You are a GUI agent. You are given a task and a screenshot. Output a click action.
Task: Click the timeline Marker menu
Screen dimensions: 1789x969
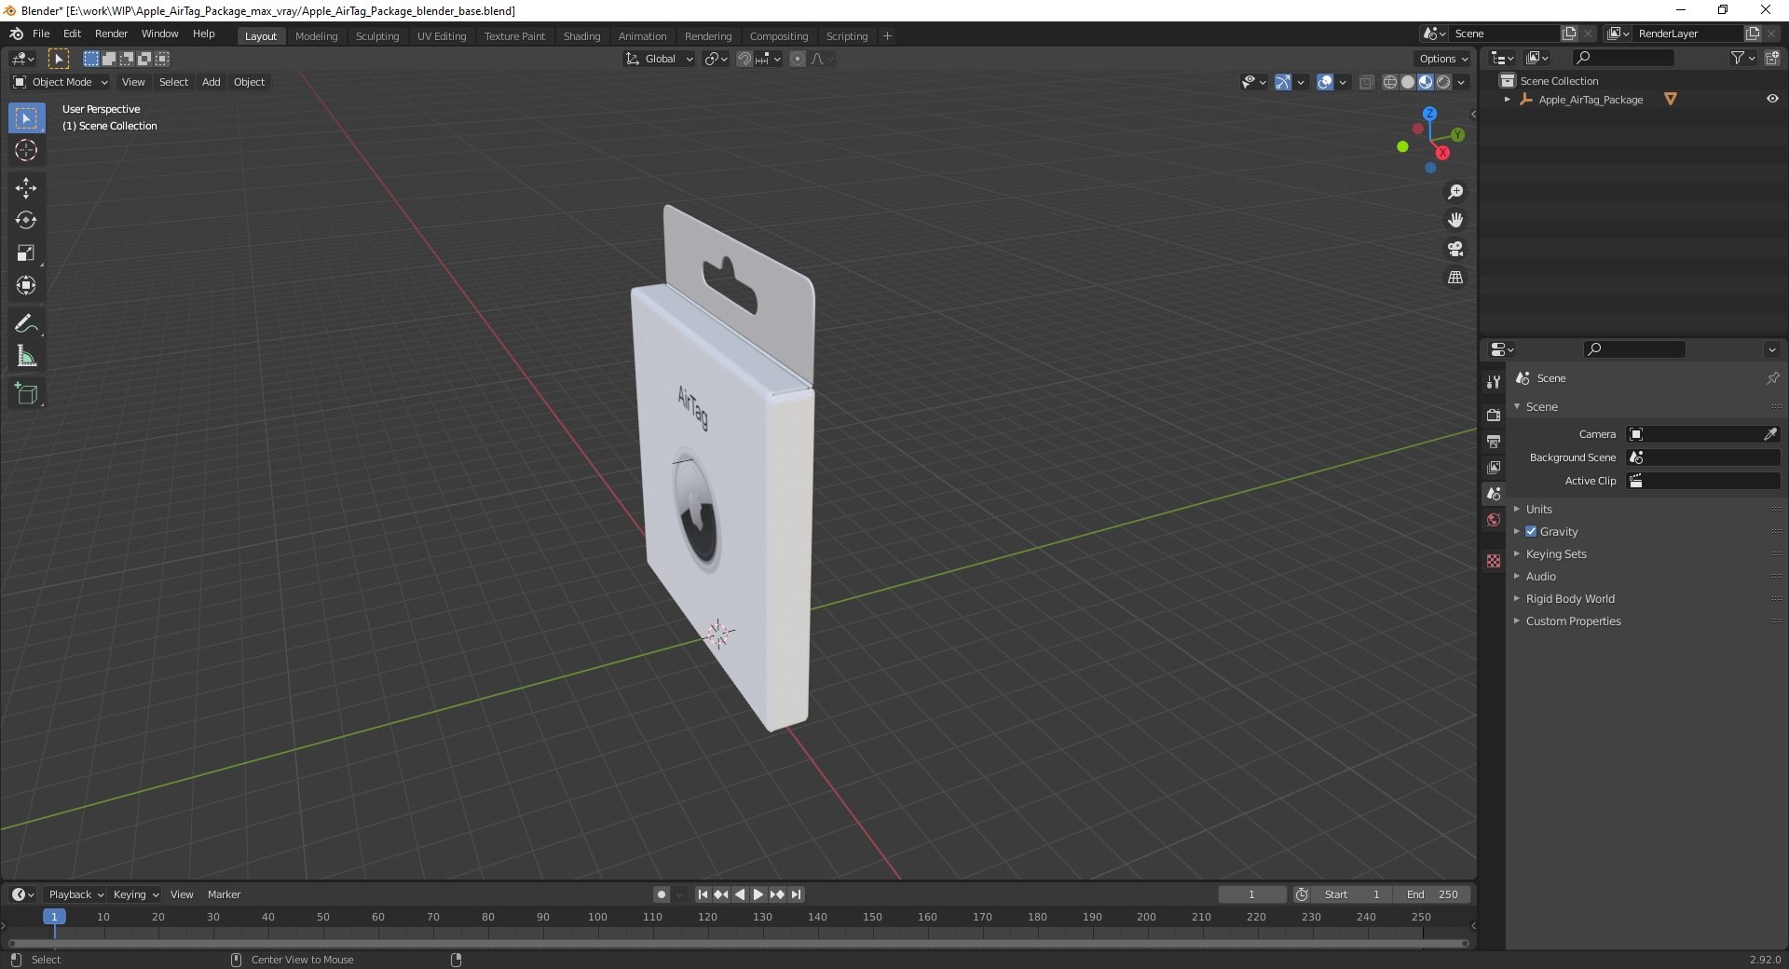click(224, 894)
